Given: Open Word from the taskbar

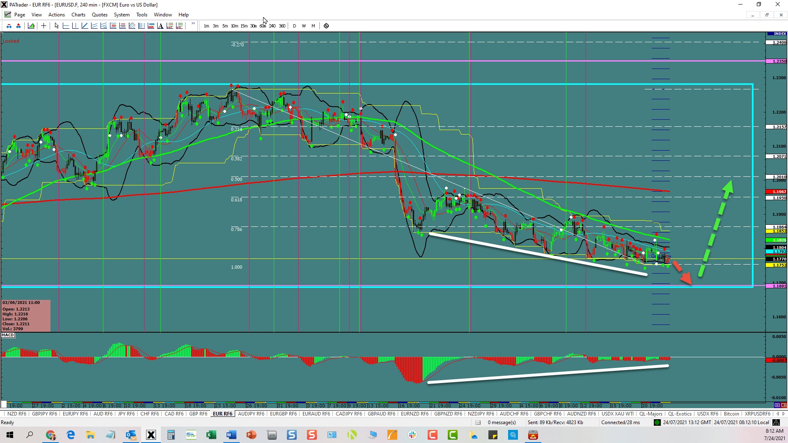Looking at the screenshot, I should point(231,435).
